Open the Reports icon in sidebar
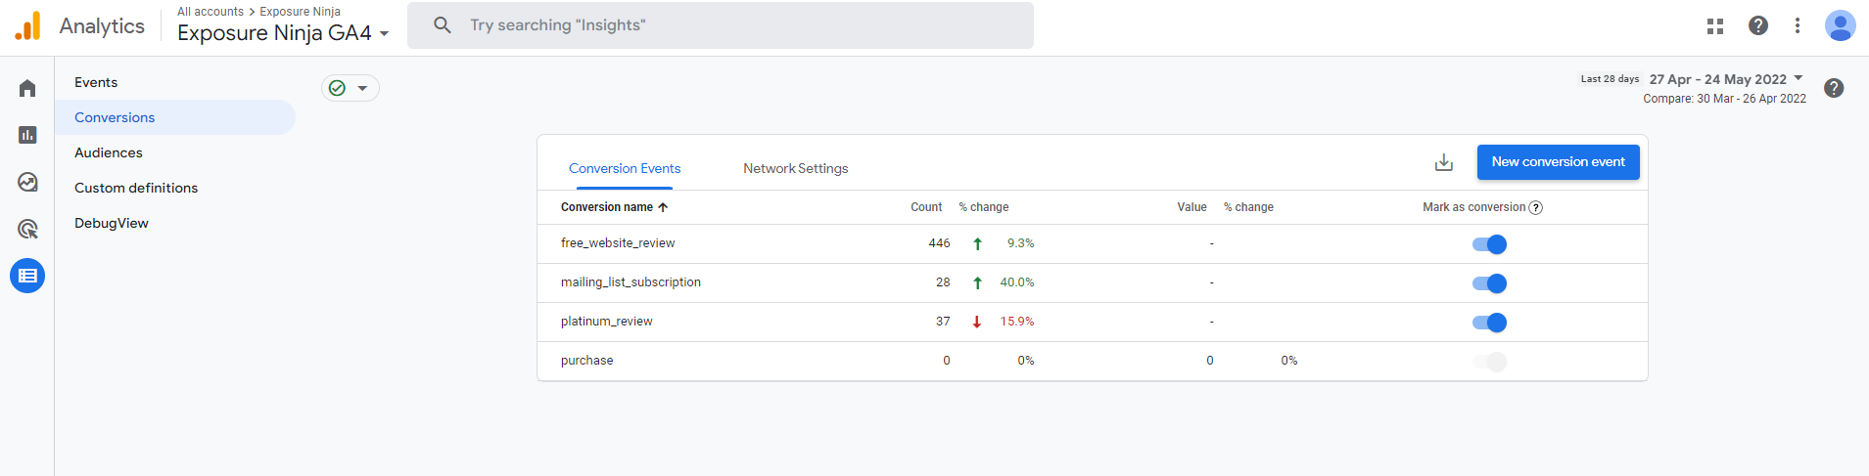This screenshot has height=476, width=1869. (x=27, y=135)
